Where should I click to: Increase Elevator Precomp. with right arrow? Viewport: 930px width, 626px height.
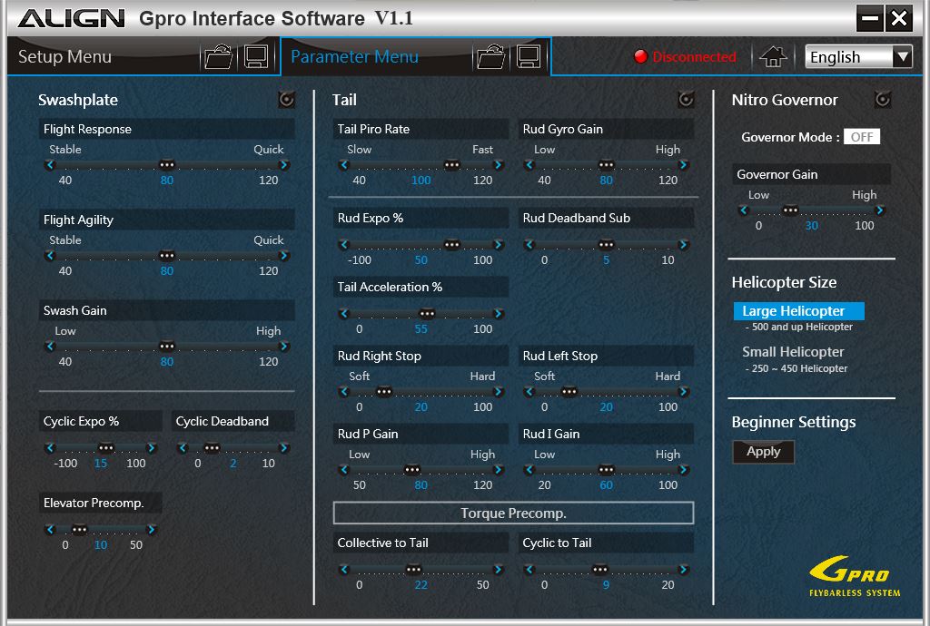point(152,530)
